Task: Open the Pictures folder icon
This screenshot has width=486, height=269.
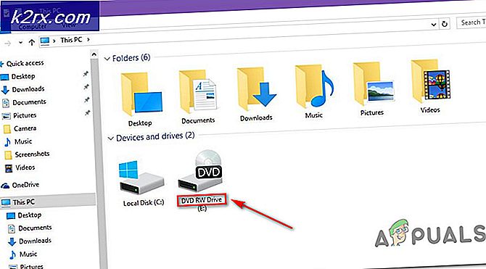Action: coord(373,89)
